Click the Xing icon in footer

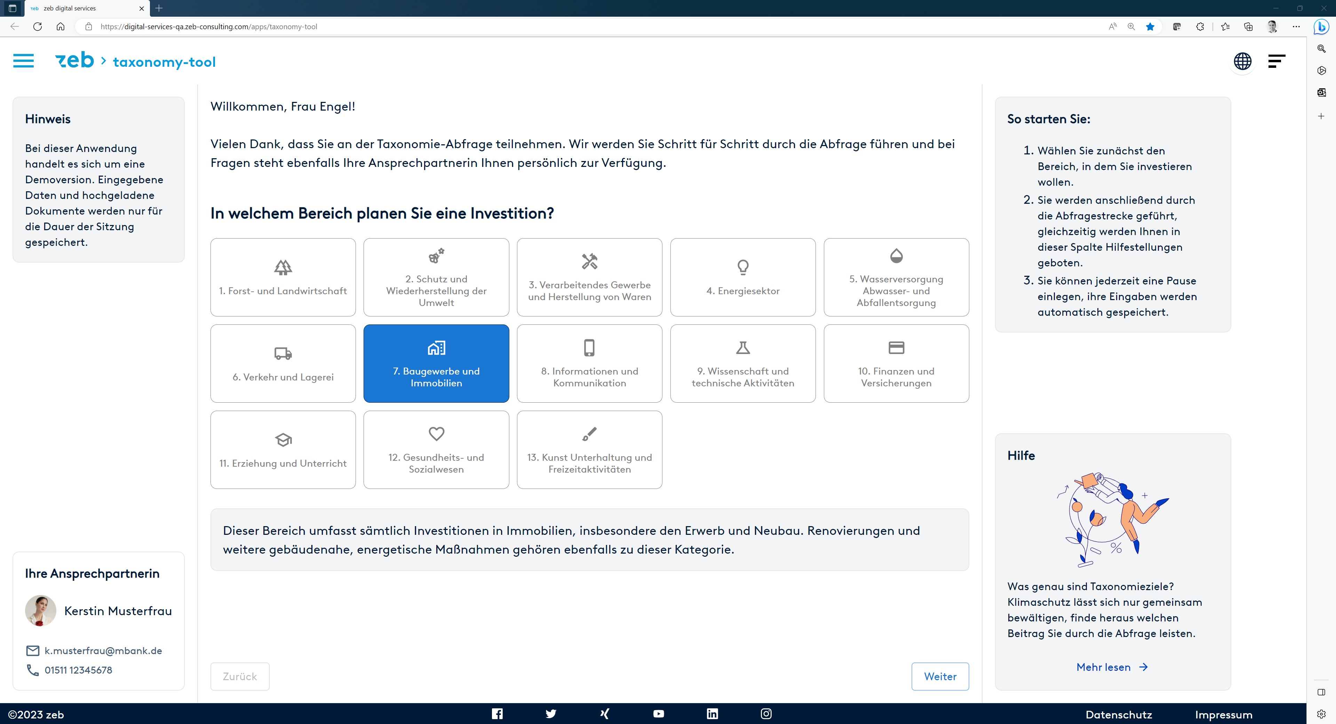pos(605,714)
